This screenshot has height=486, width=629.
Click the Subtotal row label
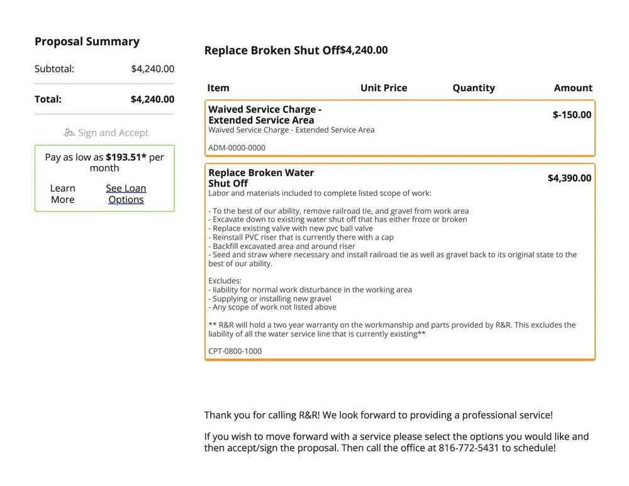tap(54, 69)
